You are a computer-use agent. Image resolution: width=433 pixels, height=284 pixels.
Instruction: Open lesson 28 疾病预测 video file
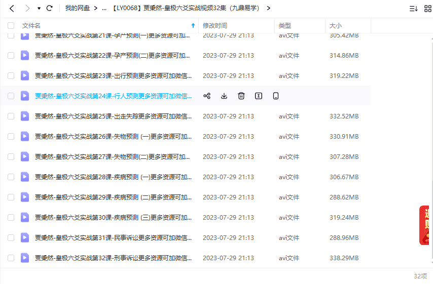coord(113,177)
